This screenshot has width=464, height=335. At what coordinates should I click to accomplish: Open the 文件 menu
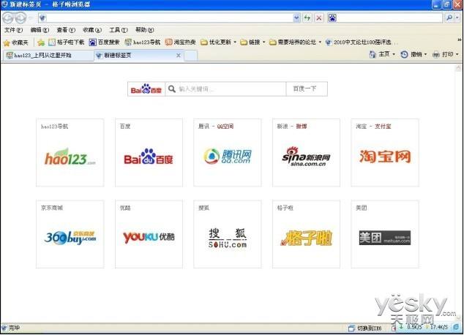tap(13, 30)
